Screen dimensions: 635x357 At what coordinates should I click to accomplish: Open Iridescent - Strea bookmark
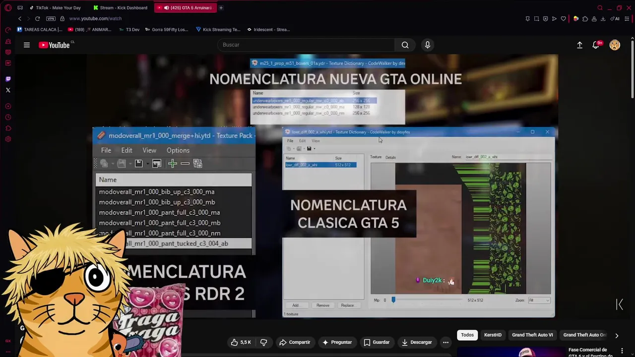pyautogui.click(x=268, y=30)
